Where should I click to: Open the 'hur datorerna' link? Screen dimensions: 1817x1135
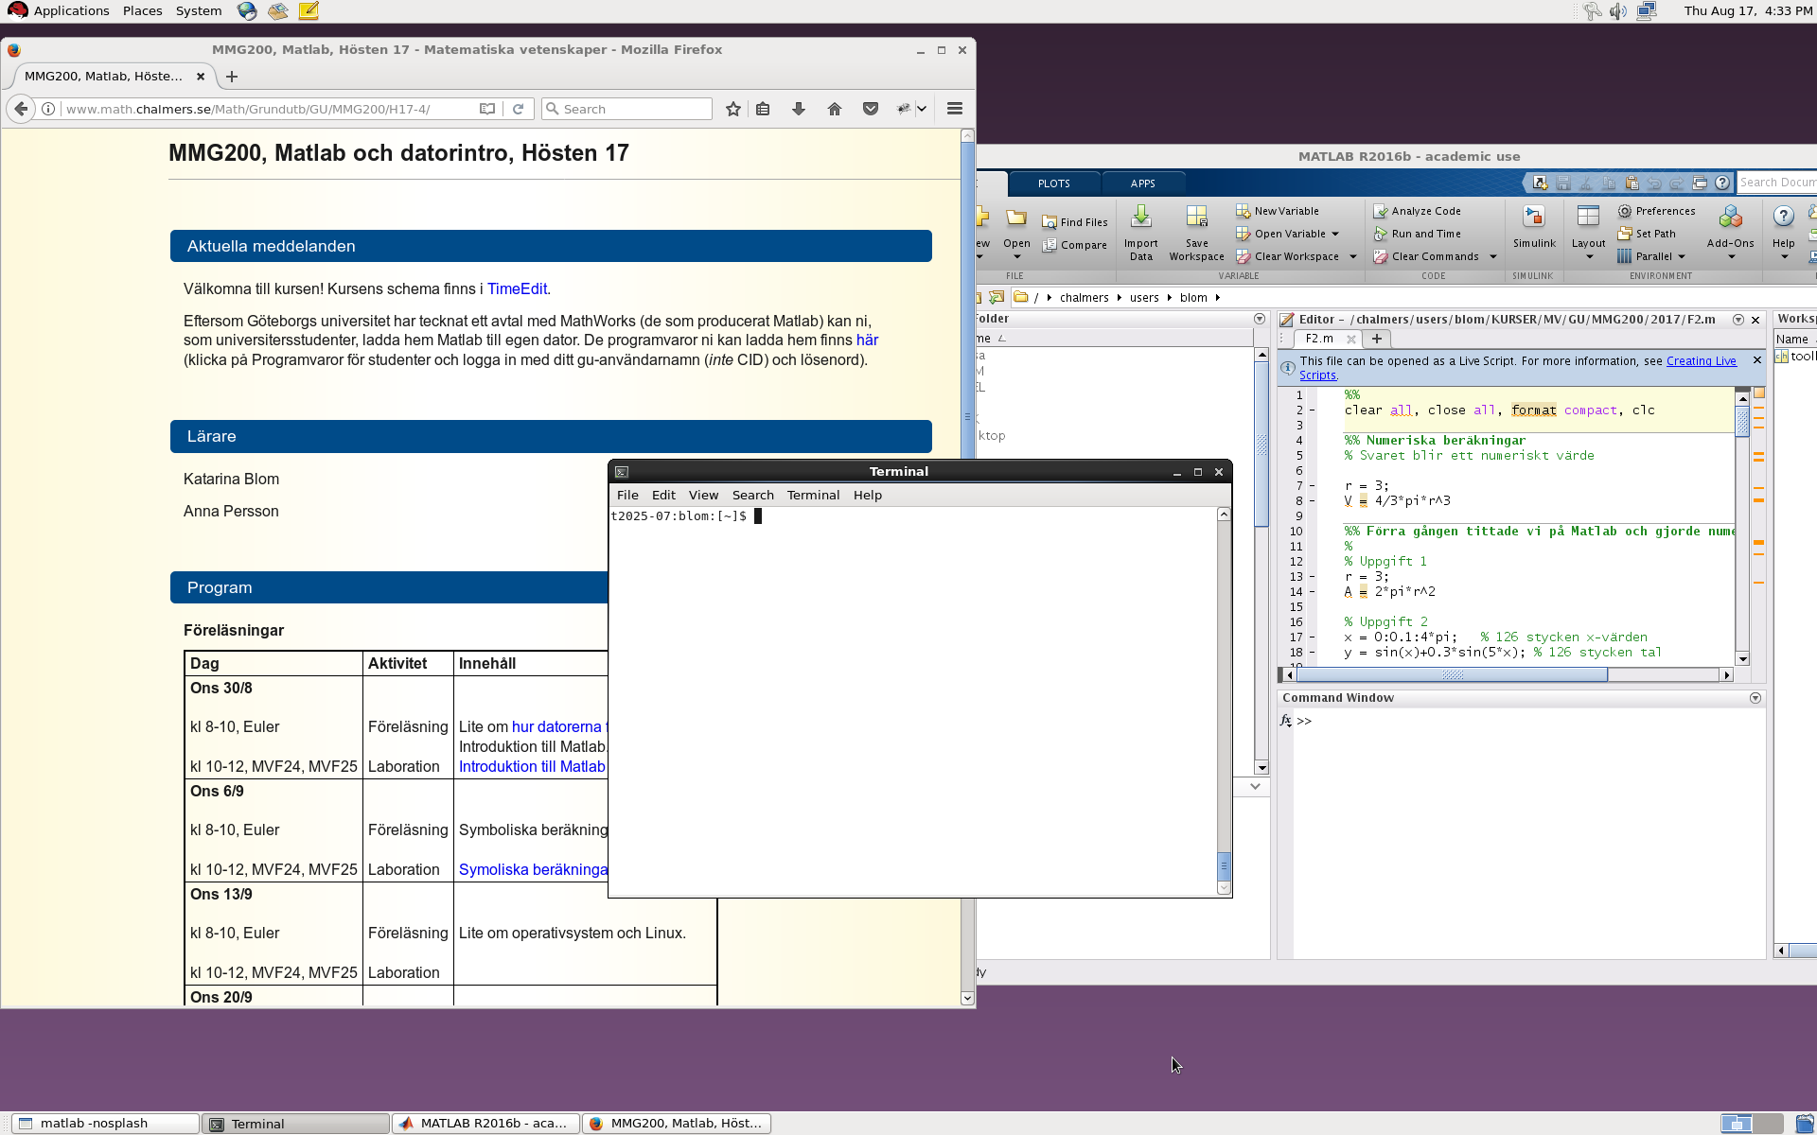coord(556,727)
